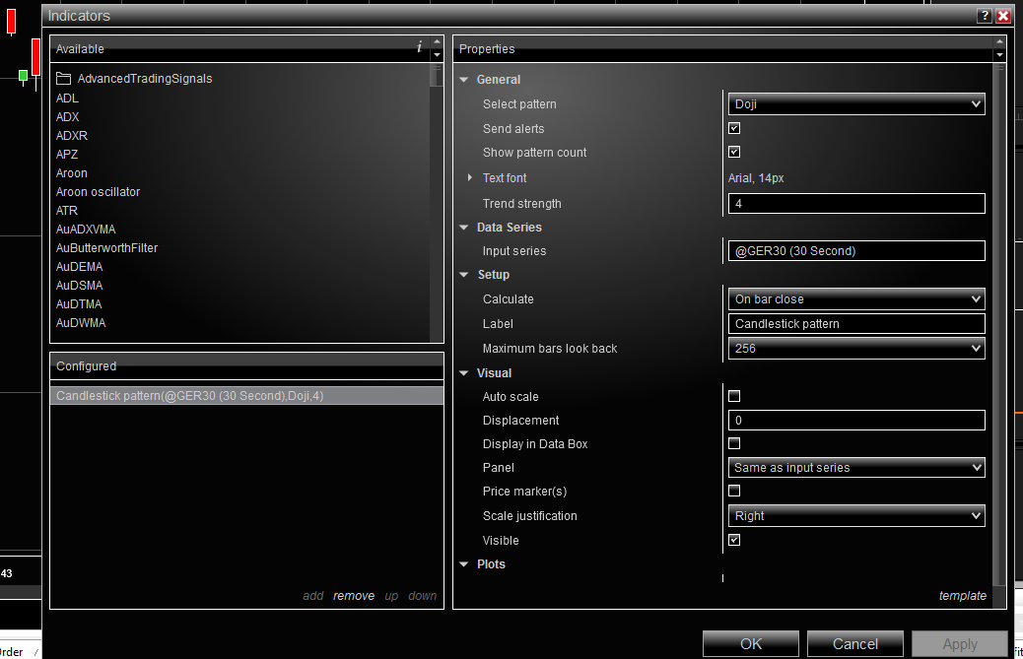Click Properties panel scroll down arrow

click(999, 55)
